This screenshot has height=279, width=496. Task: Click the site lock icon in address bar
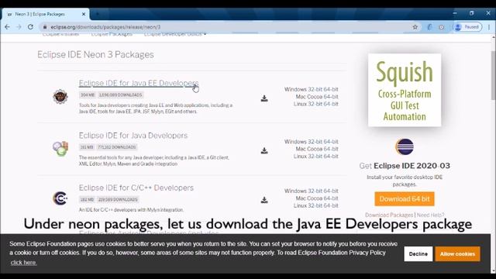tap(45, 27)
